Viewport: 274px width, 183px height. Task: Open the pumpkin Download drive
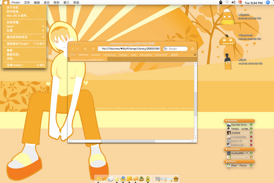[227, 40]
